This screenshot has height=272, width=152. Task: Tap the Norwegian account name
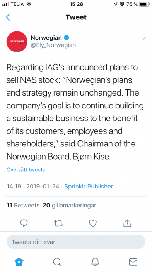click(x=46, y=38)
